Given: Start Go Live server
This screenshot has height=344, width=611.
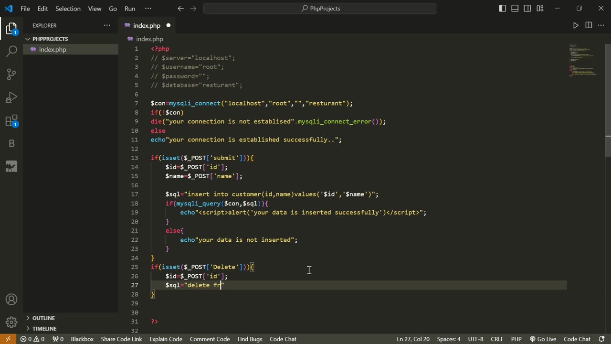Looking at the screenshot, I should click(543, 339).
